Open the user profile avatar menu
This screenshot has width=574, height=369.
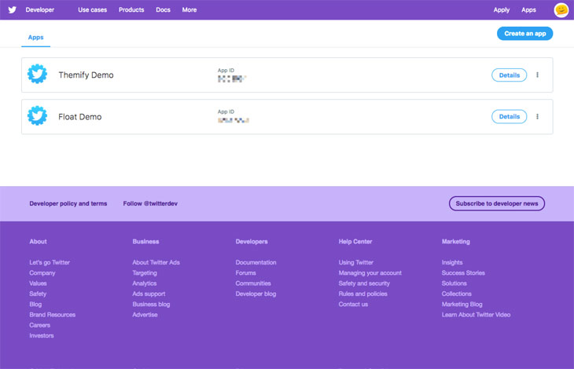coord(561,10)
